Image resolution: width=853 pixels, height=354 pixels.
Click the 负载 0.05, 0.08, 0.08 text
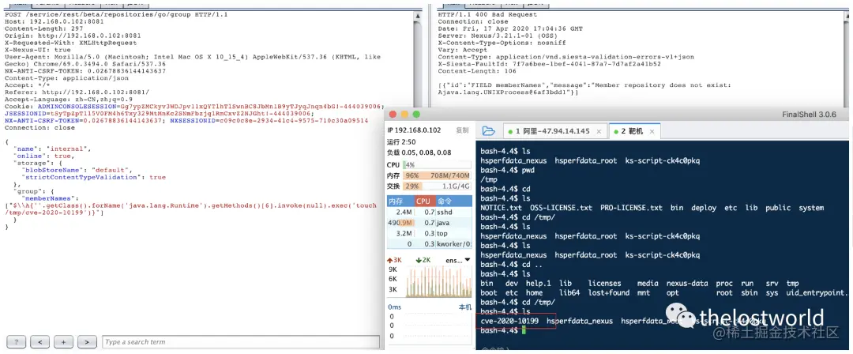point(419,153)
